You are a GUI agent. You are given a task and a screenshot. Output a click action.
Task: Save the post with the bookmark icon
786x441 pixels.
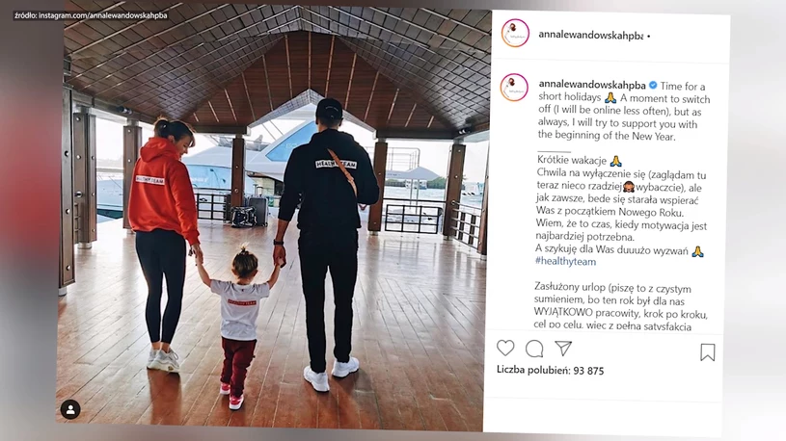click(x=707, y=351)
